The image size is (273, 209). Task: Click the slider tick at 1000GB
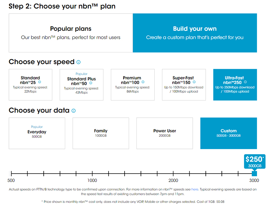click(92, 174)
